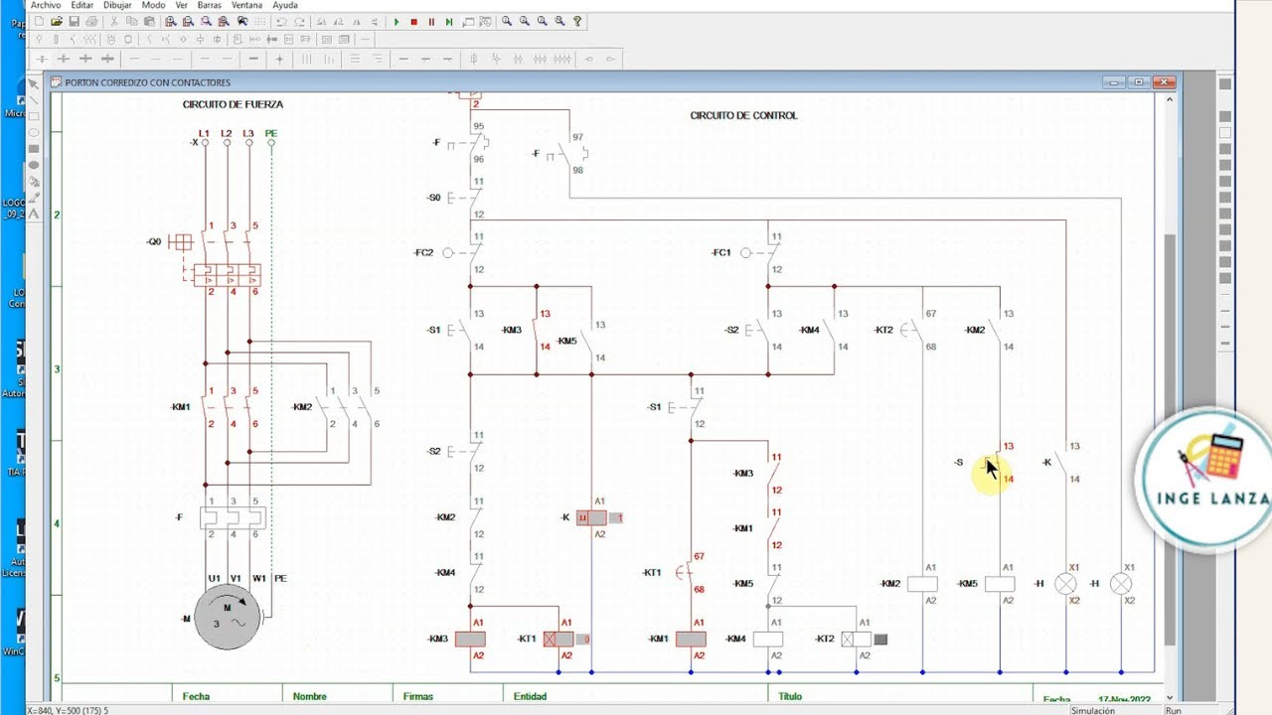Expand the Barras menu
Image resolution: width=1272 pixels, height=715 pixels.
209,5
